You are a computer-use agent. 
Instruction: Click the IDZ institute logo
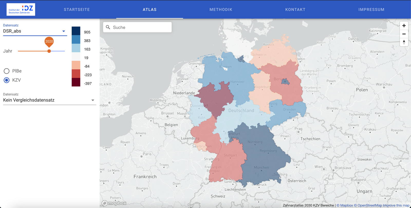pos(21,9)
